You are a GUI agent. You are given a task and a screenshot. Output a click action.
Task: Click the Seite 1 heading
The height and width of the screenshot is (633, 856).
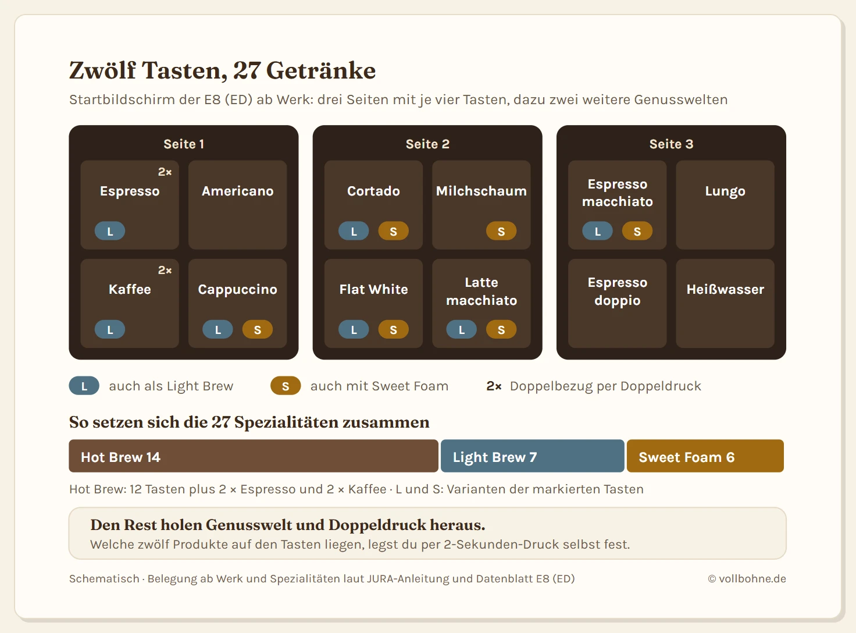(x=184, y=144)
